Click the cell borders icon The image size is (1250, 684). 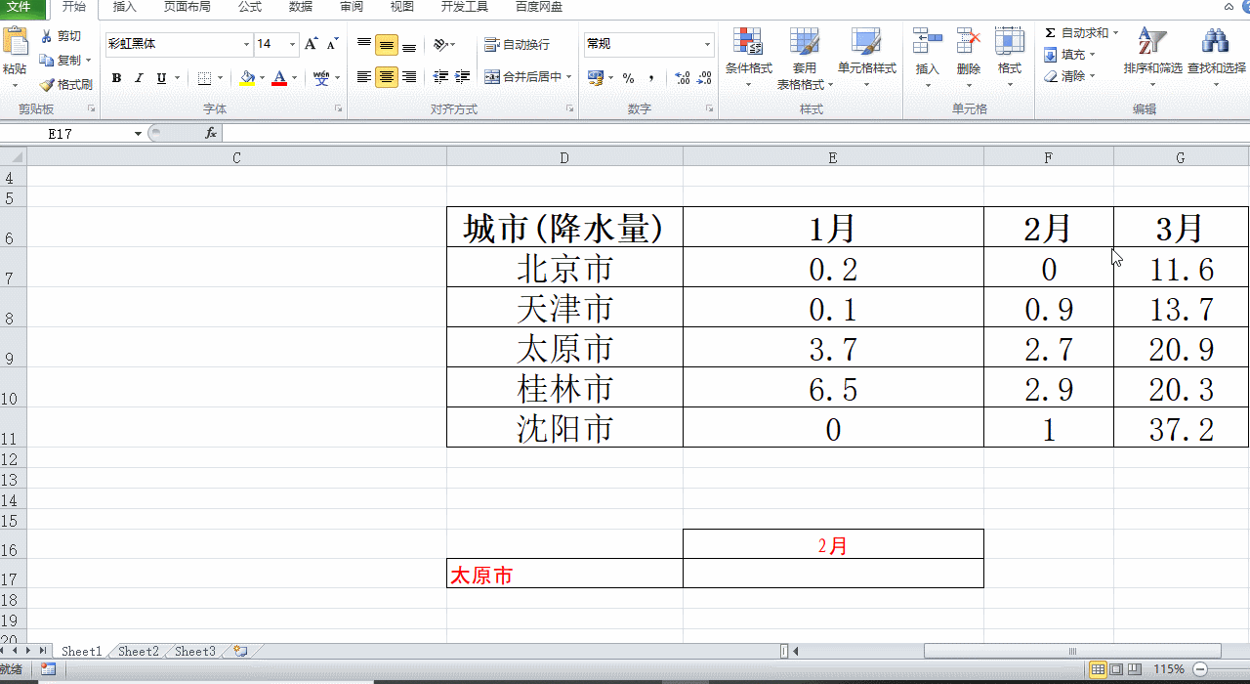point(204,78)
